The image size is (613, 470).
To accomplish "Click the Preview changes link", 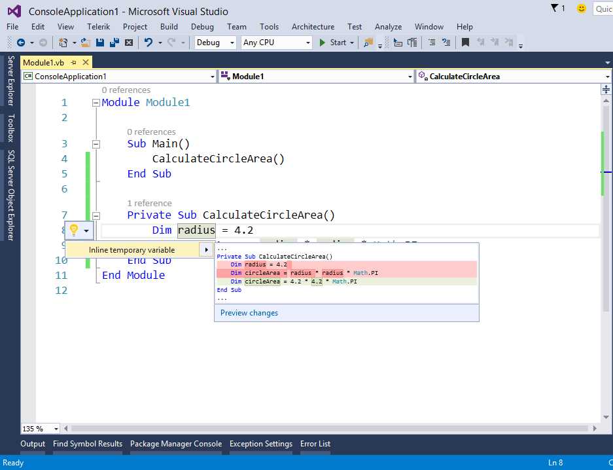I will 249,313.
